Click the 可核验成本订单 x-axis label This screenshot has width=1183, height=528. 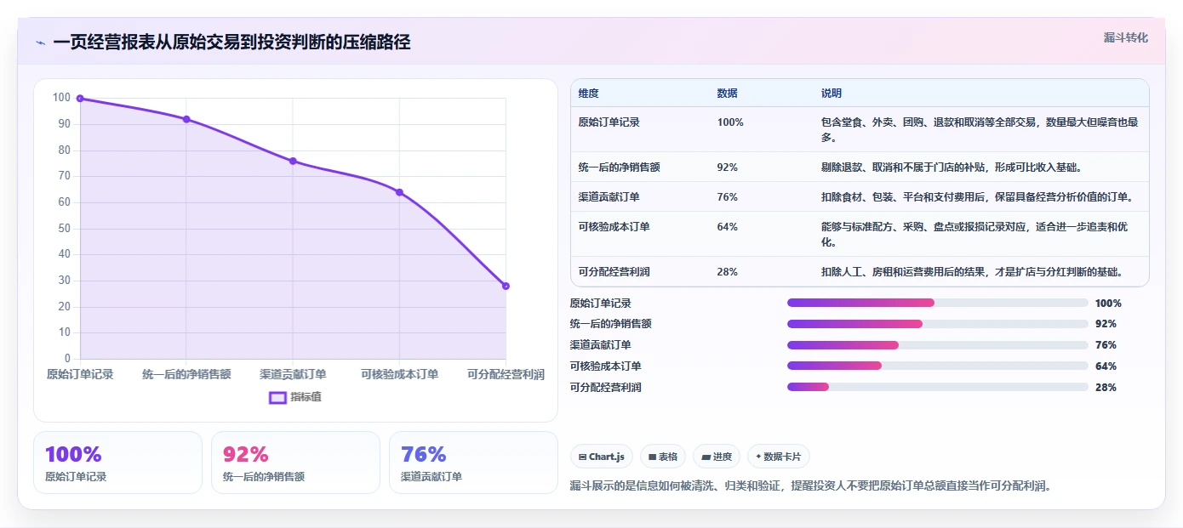(x=399, y=374)
